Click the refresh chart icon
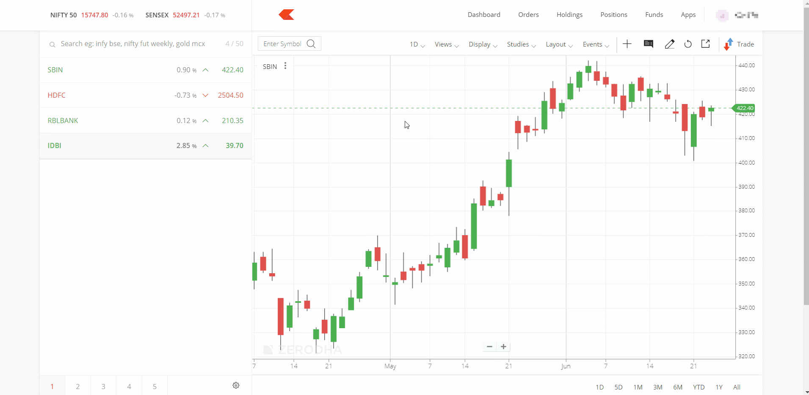Viewport: 809px width, 395px height. pyautogui.click(x=688, y=44)
